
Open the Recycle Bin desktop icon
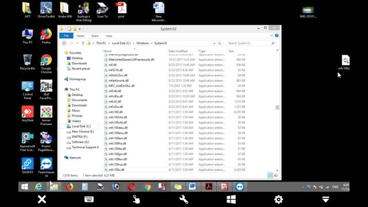coord(28,62)
